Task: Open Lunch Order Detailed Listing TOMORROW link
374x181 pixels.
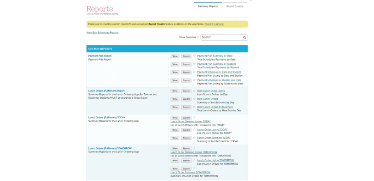Action: (x=194, y=152)
